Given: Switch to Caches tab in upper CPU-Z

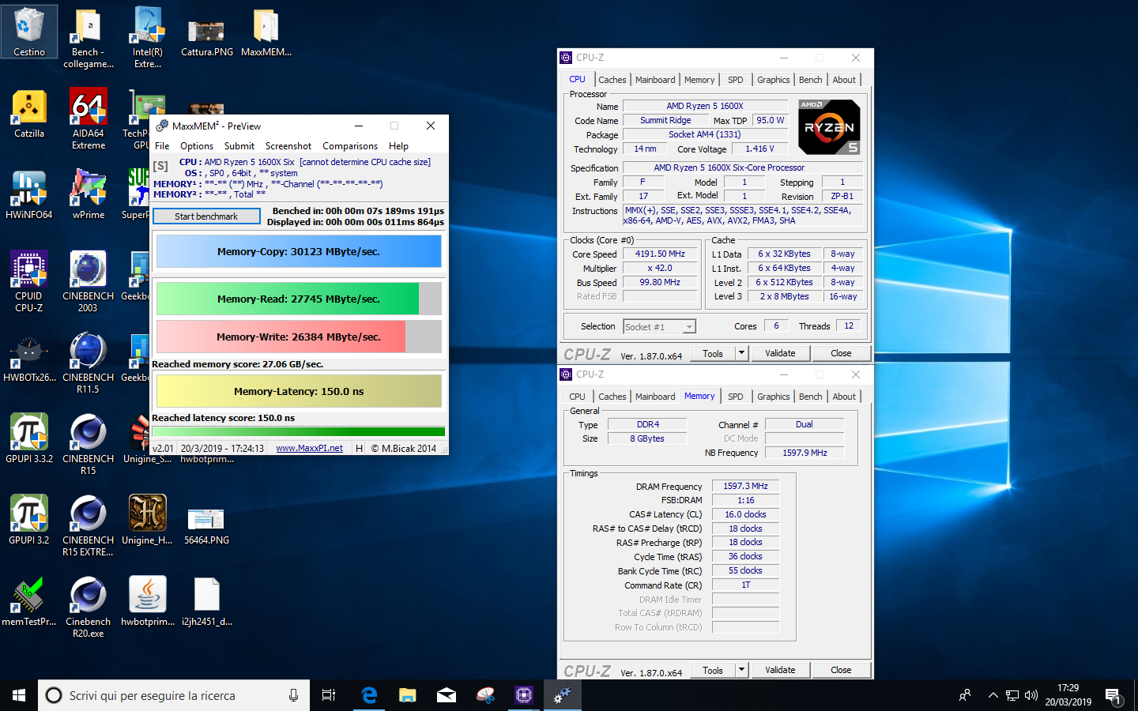Looking at the screenshot, I should click(612, 80).
